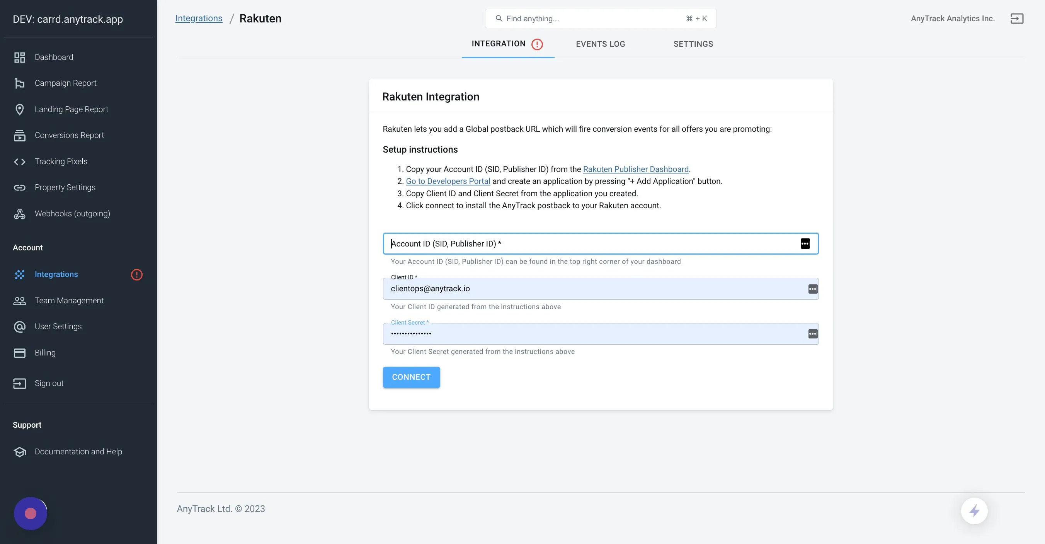Select the Integration tab
Screen dimensions: 1045x544
click(x=507, y=44)
